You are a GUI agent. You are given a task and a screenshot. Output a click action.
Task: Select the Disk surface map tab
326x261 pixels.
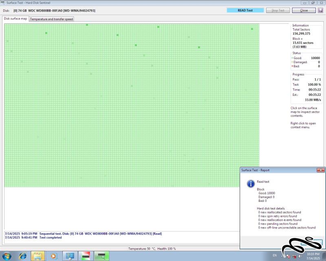(x=15, y=18)
